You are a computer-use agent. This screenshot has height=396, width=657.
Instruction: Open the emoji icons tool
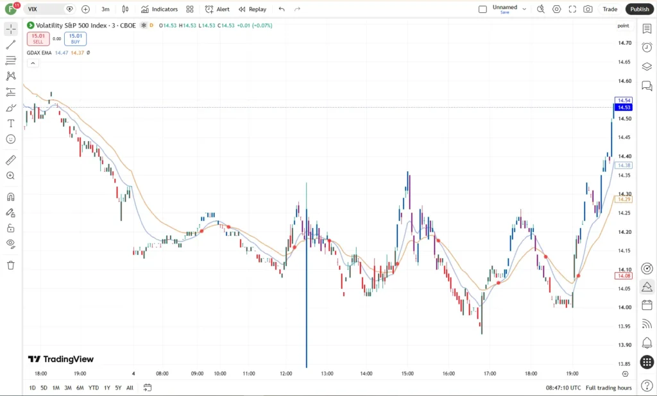click(x=11, y=139)
